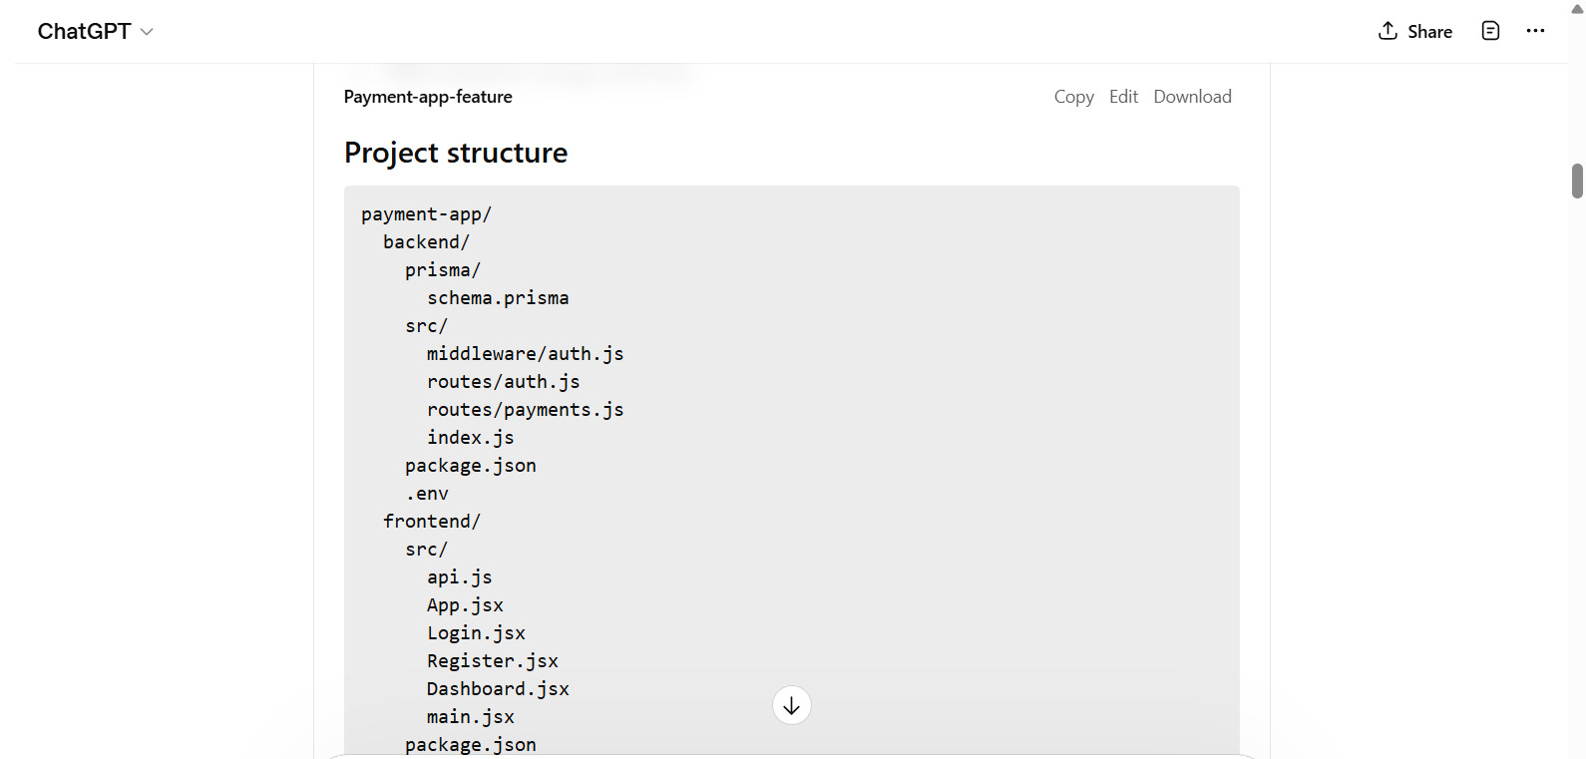This screenshot has height=759, width=1586.
Task: Click the schema.prisma line in tree
Action: [x=498, y=298]
